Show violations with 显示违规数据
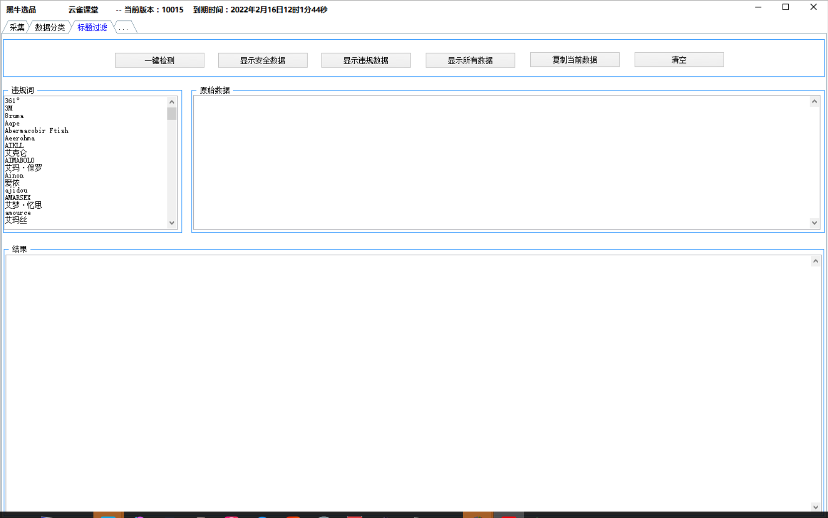 pyautogui.click(x=366, y=60)
